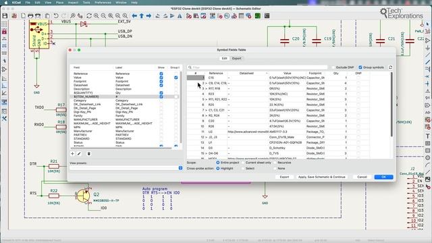Viewport: 432px width, 243px height.
Task: Choose Select as cross-probe action
Action: tap(243, 168)
